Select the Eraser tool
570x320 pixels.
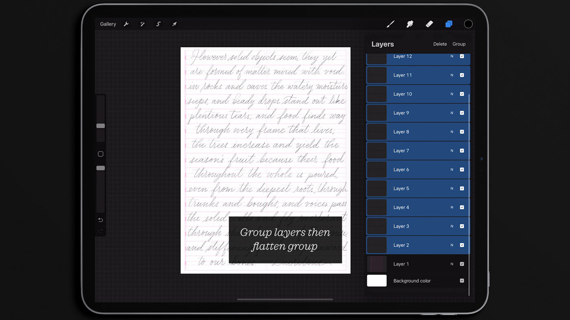point(429,24)
